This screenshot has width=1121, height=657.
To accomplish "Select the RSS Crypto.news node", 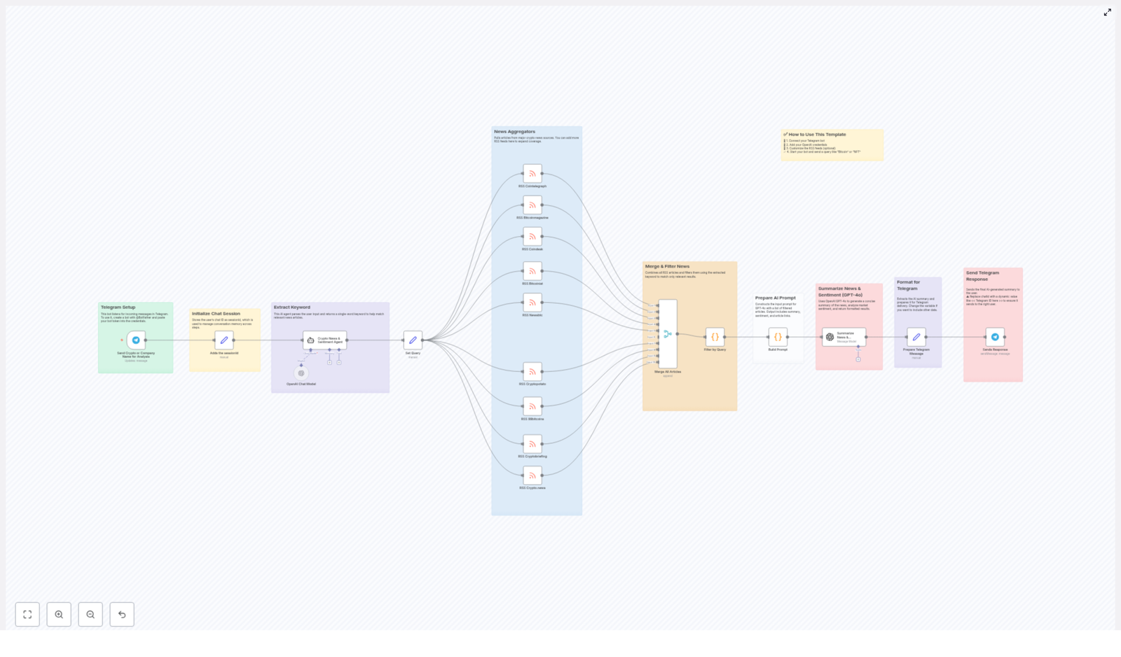I will pyautogui.click(x=532, y=476).
